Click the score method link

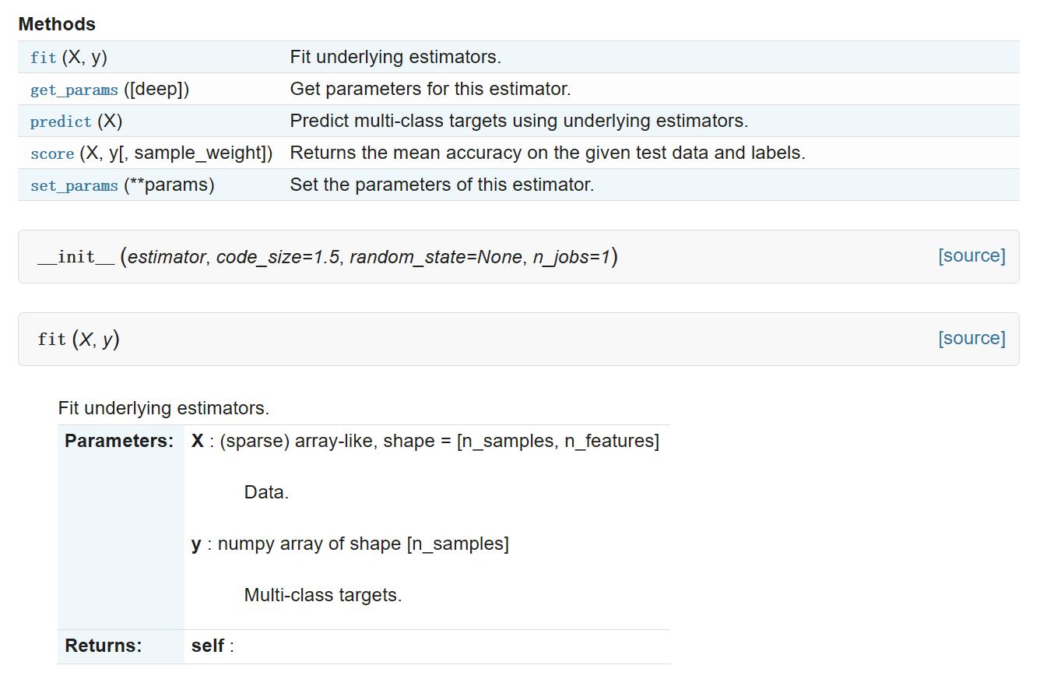tap(52, 153)
